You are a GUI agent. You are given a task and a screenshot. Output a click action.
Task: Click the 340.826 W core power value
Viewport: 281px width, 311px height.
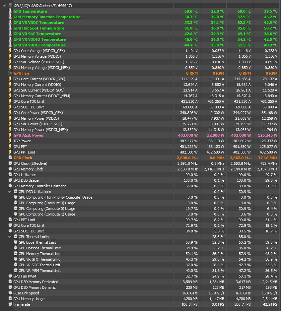pos(188,113)
